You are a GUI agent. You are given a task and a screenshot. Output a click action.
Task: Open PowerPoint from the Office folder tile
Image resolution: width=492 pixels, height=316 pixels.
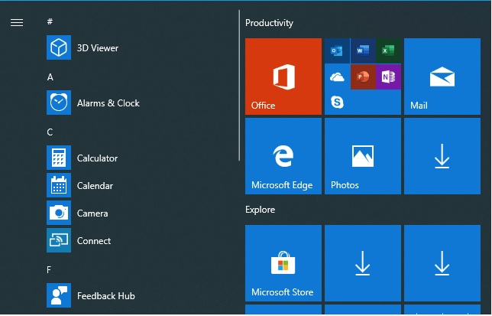coord(363,77)
